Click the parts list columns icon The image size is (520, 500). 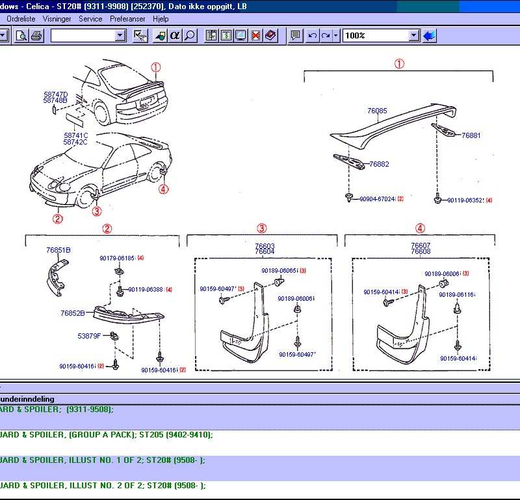[x=211, y=36]
